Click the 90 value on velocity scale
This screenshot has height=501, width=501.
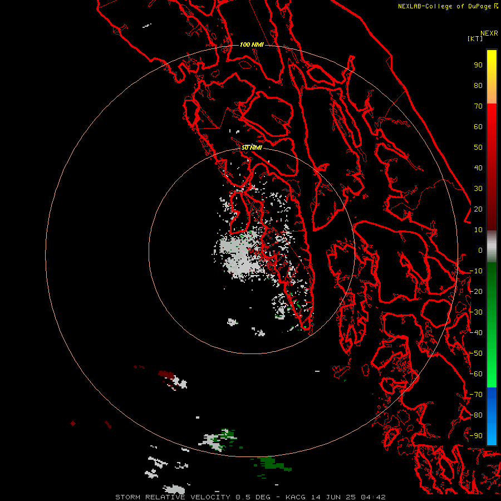478,65
